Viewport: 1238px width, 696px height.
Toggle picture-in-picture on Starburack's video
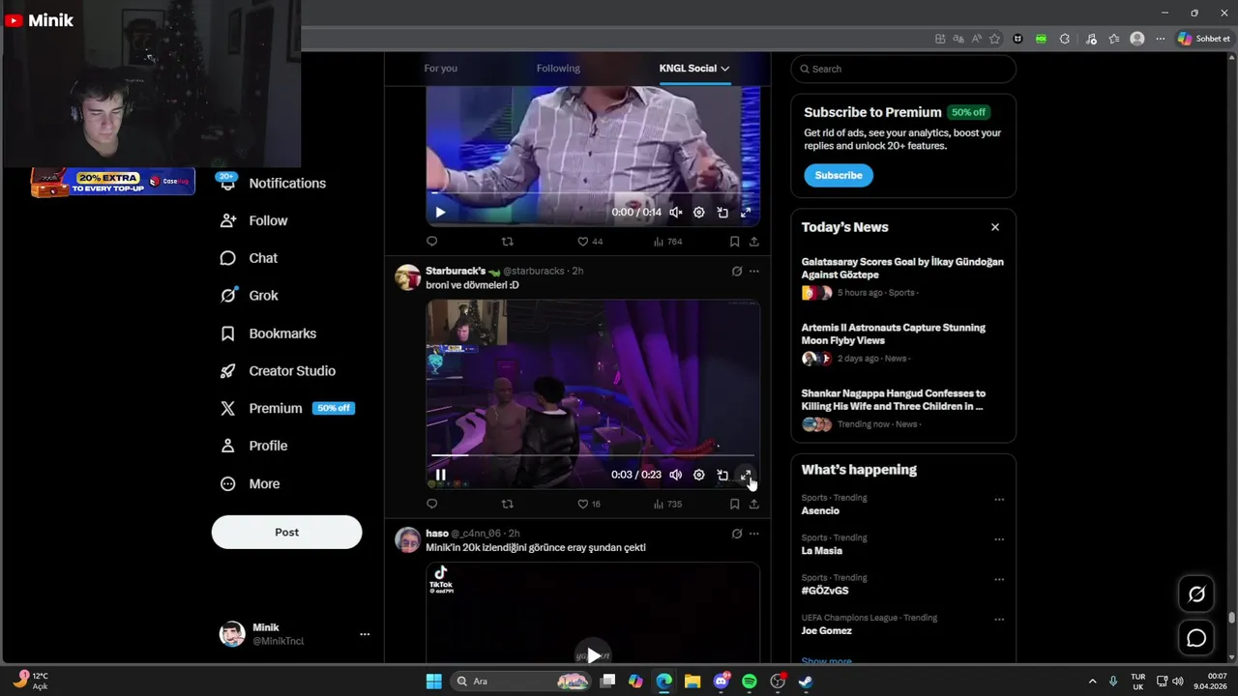pyautogui.click(x=722, y=475)
